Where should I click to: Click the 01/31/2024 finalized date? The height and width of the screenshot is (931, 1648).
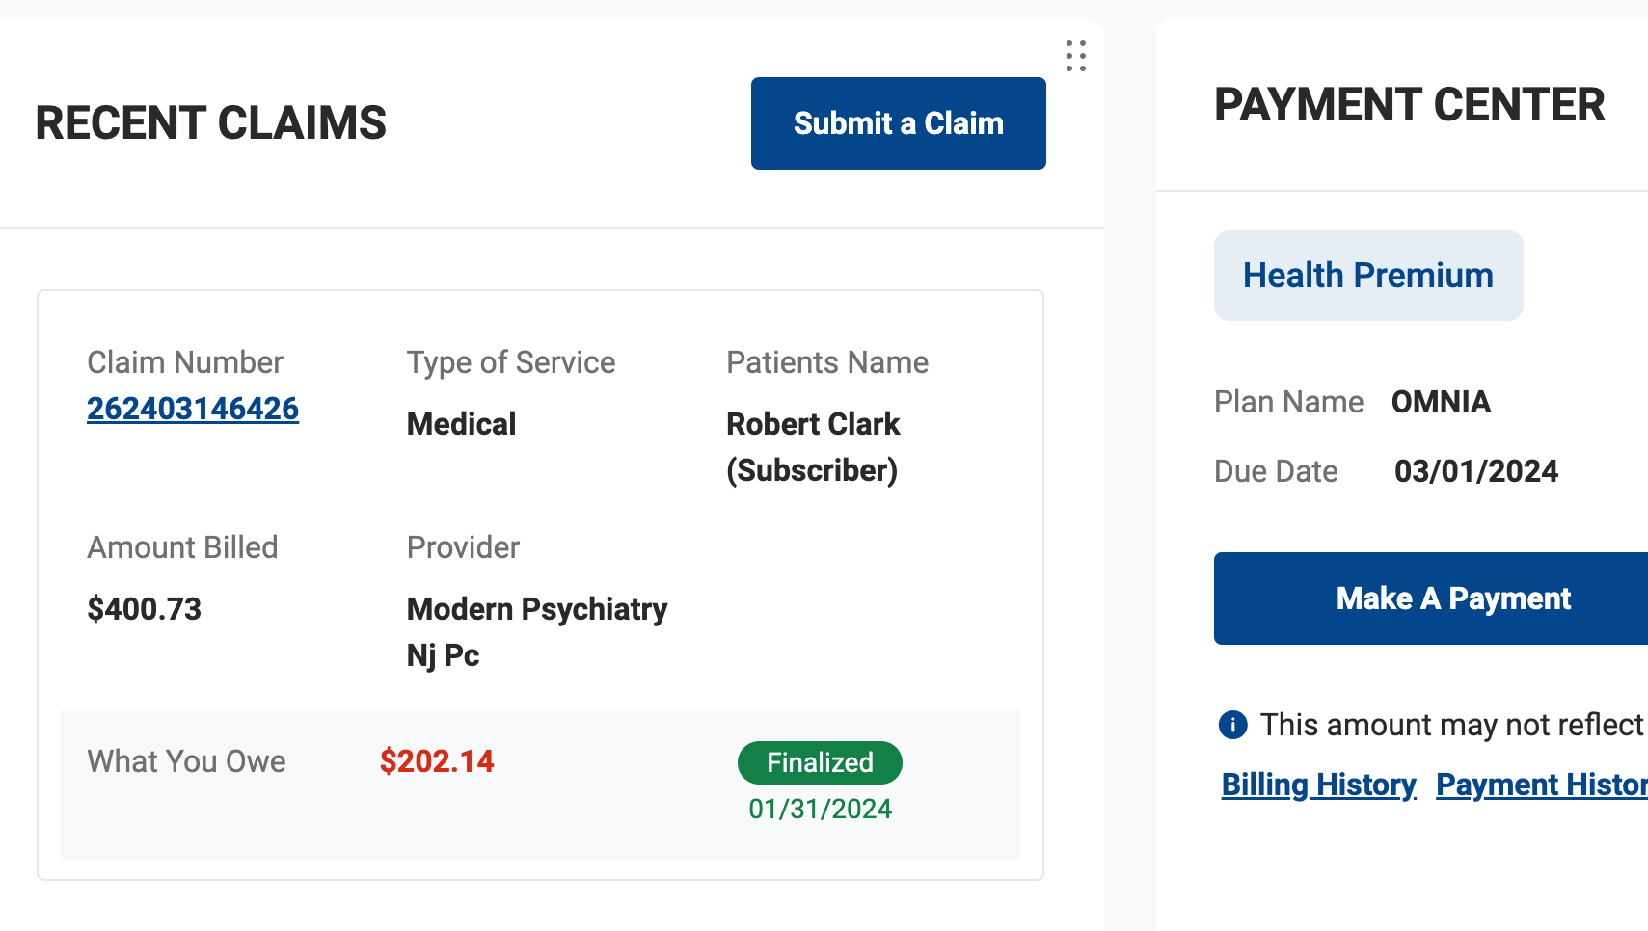tap(820, 809)
